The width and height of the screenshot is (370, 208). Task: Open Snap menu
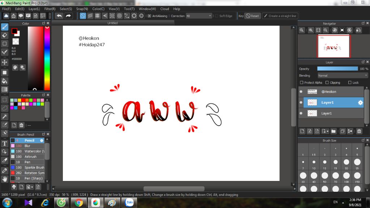82,9
